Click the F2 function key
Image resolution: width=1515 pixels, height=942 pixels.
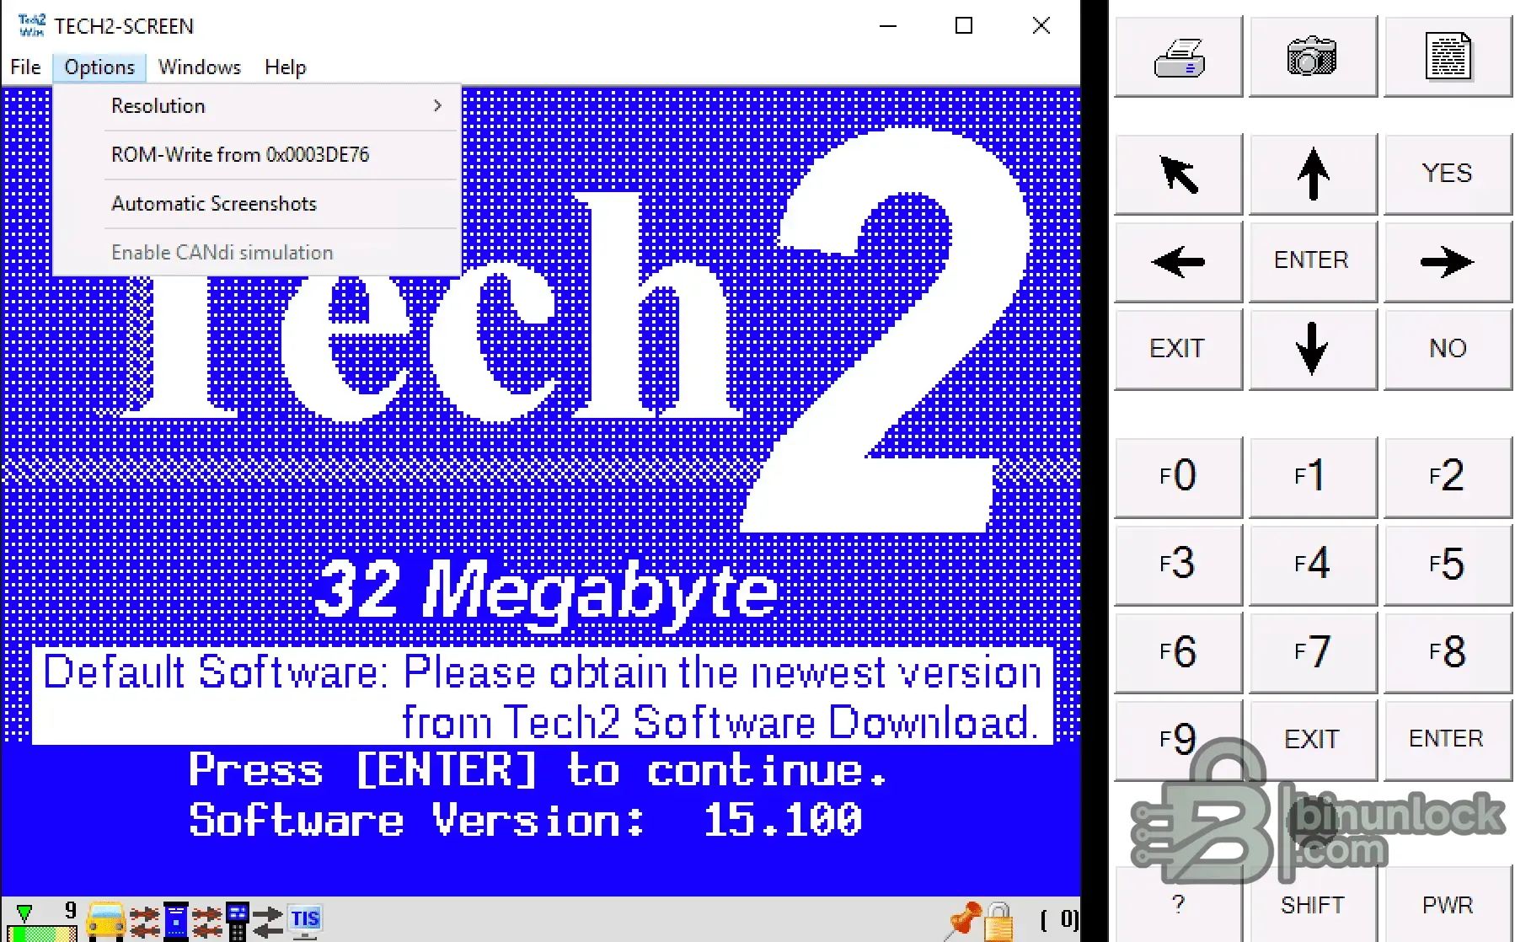click(x=1448, y=478)
